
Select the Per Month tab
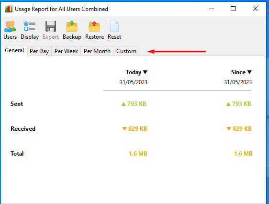tap(97, 51)
